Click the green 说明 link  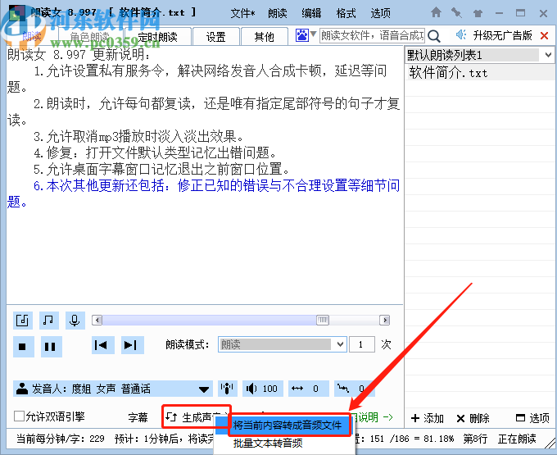(x=372, y=417)
